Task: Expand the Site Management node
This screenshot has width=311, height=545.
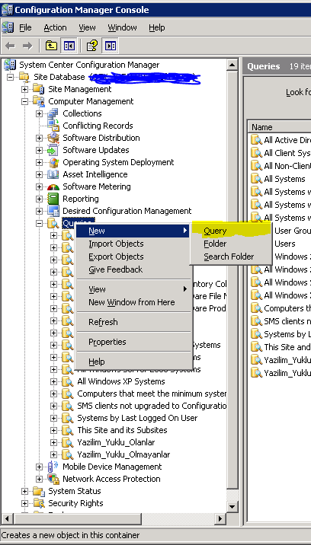Action: click(24, 89)
